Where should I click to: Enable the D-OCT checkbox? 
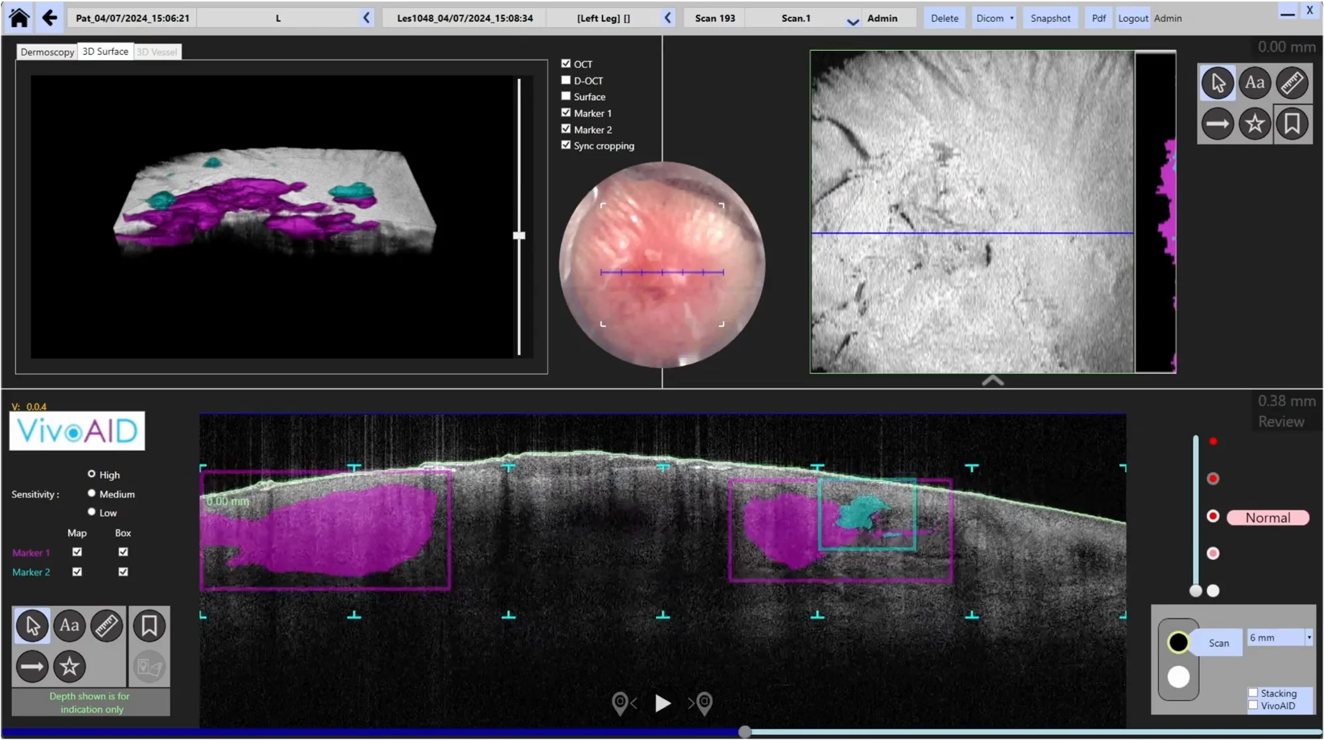coord(566,80)
